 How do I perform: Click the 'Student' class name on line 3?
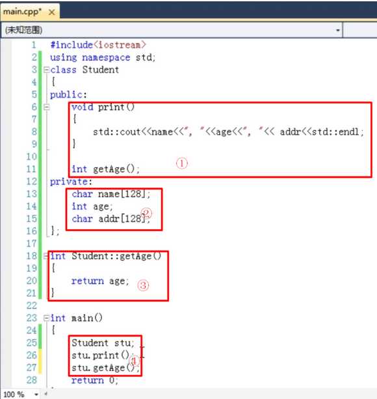coord(100,70)
